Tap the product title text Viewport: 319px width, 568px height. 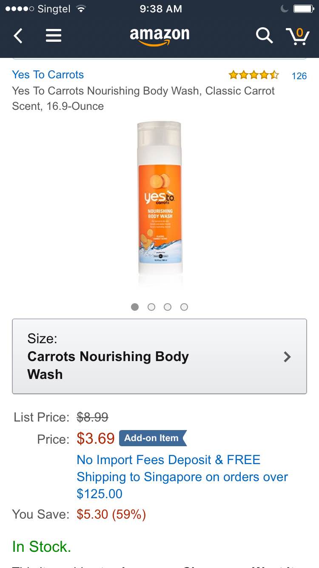pyautogui.click(x=143, y=98)
